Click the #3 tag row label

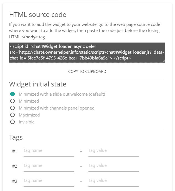coord(15,181)
